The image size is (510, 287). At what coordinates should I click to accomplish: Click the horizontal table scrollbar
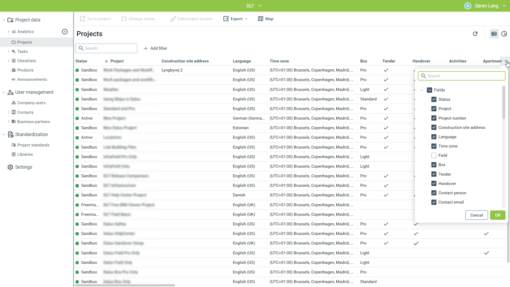click(125, 285)
